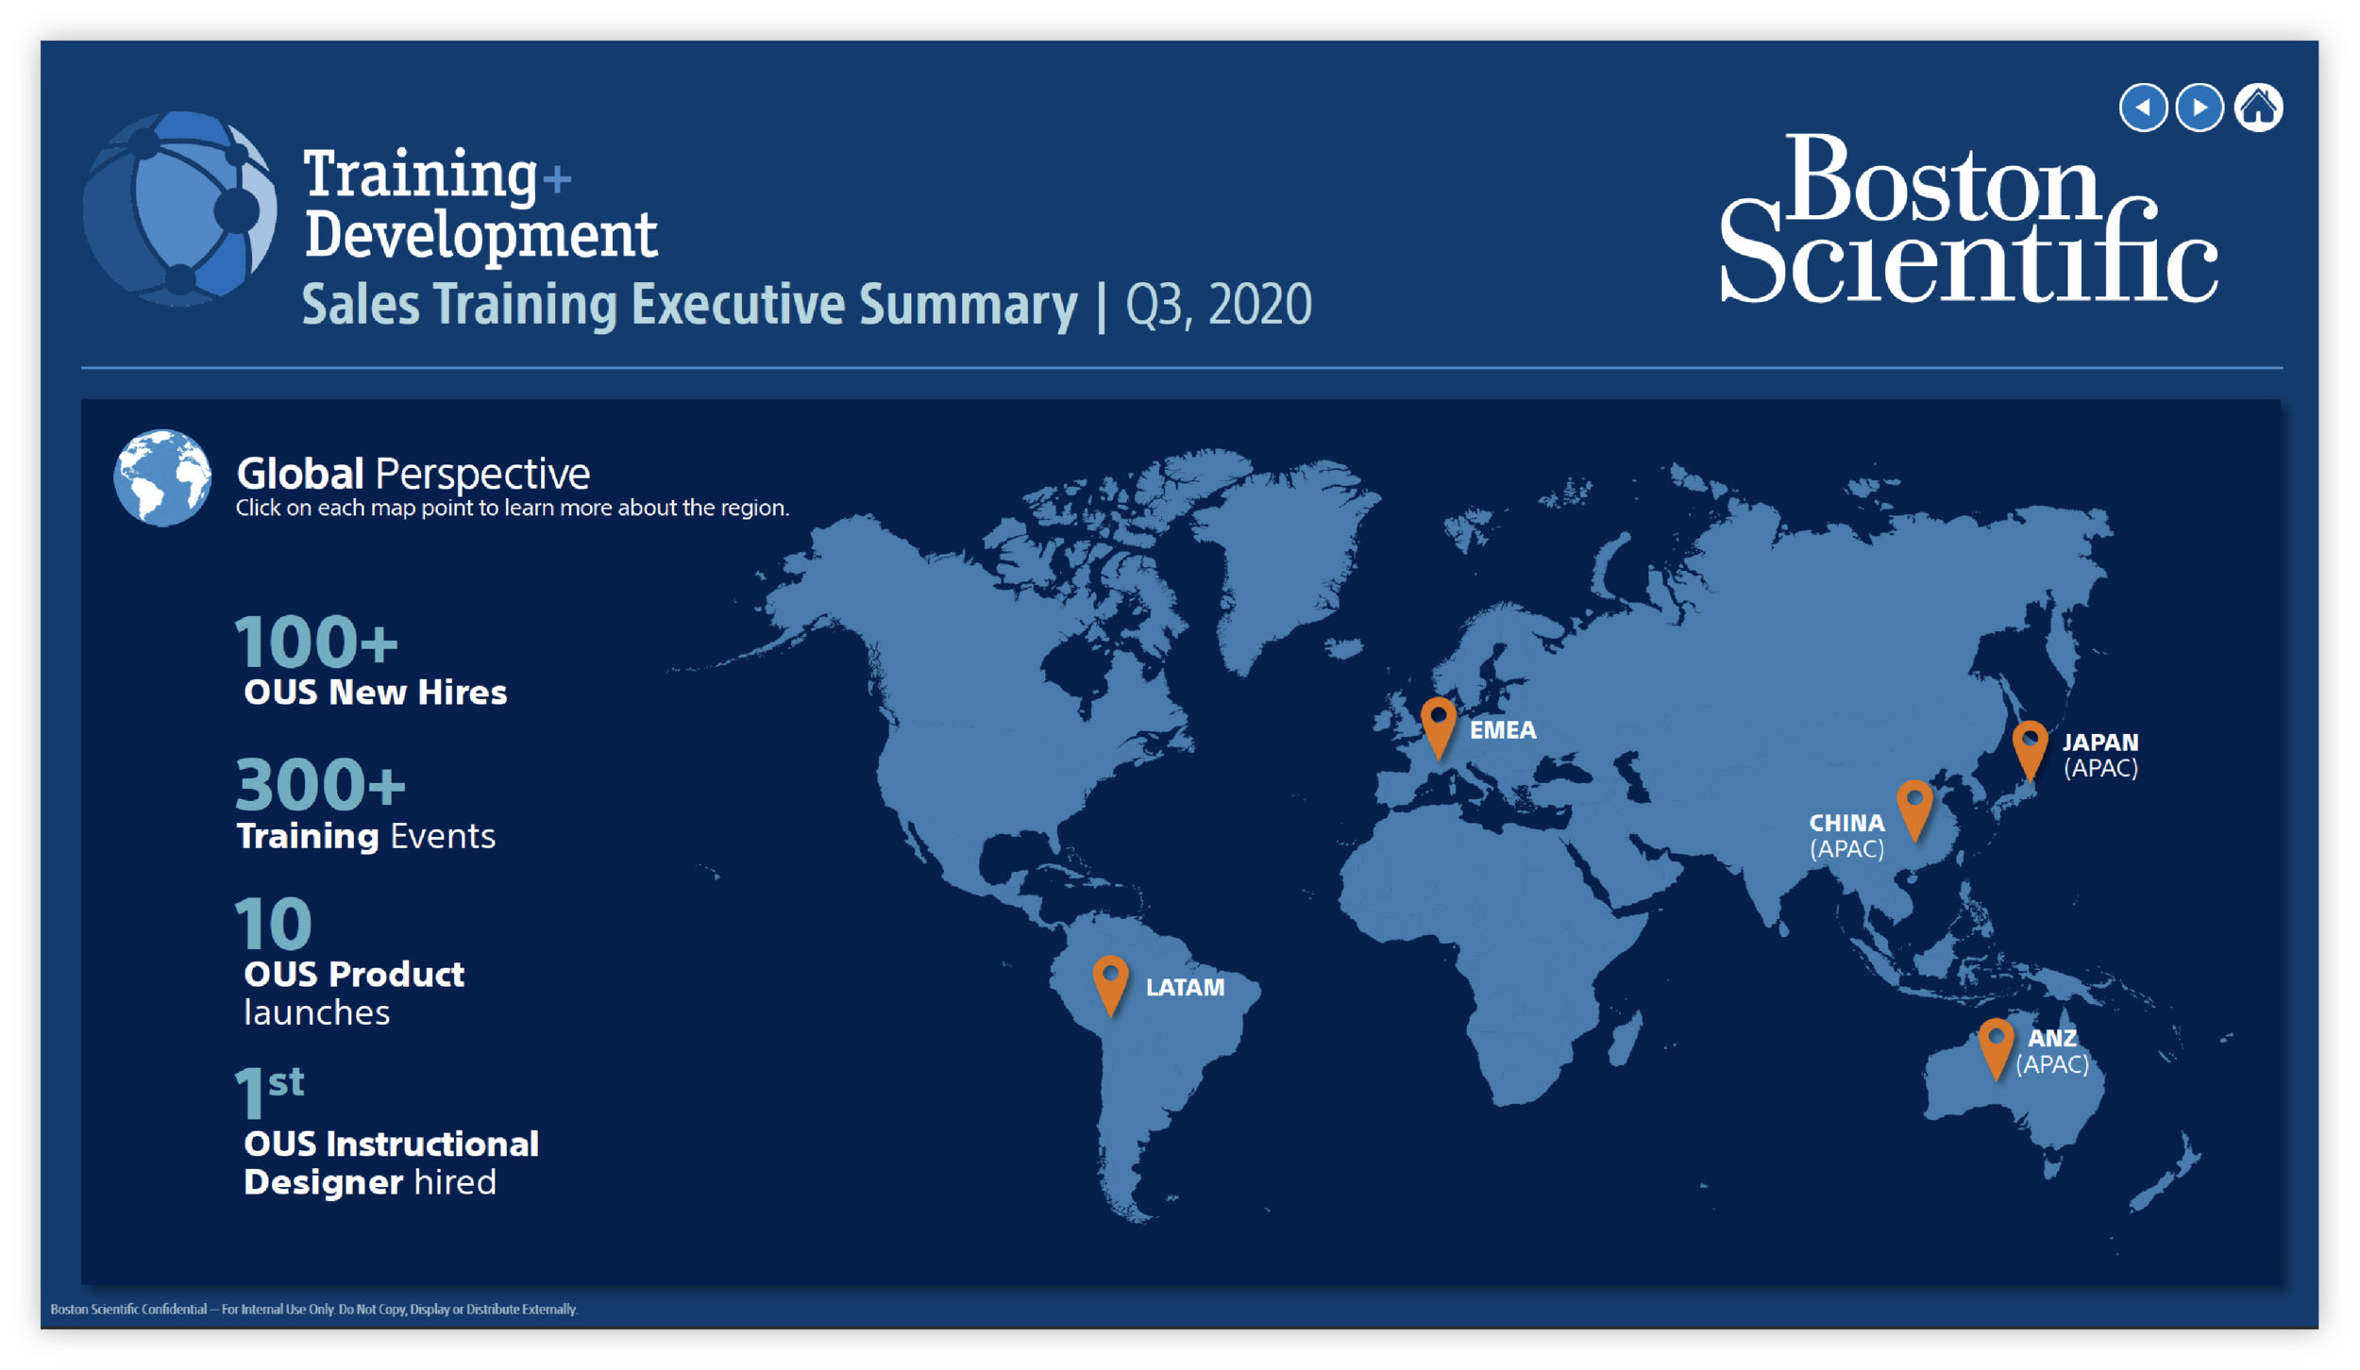
Task: Click the ANZ (APAC) label
Action: click(2052, 1051)
